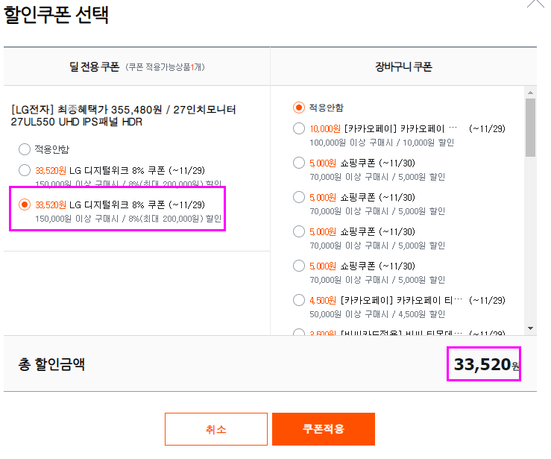Apply coupons with 쿠폰적용 button

tap(324, 429)
